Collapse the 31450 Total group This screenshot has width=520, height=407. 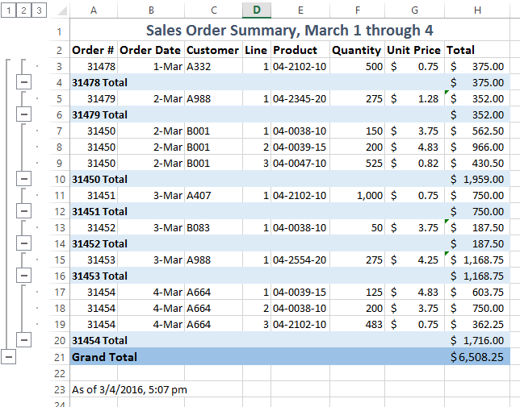[x=23, y=179]
